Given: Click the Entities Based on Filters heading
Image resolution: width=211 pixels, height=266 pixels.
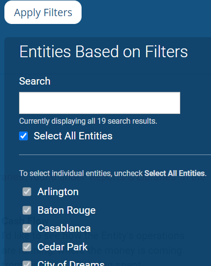Looking at the screenshot, I should coord(104,51).
